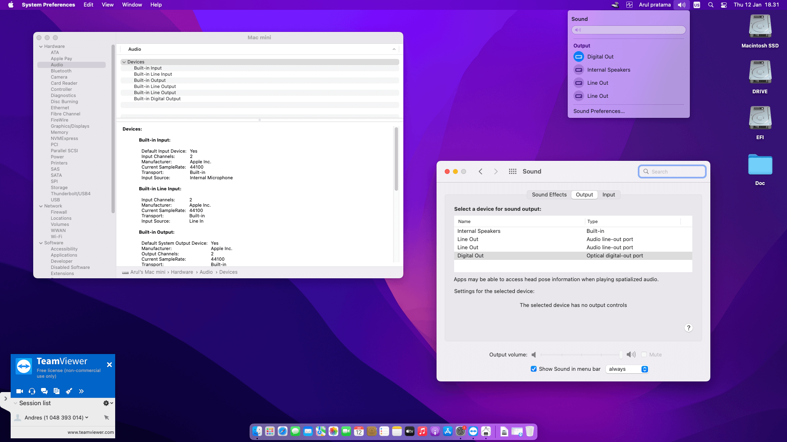Select Internal Speakers in Sound menu output
This screenshot has height=442, width=787.
[608, 70]
